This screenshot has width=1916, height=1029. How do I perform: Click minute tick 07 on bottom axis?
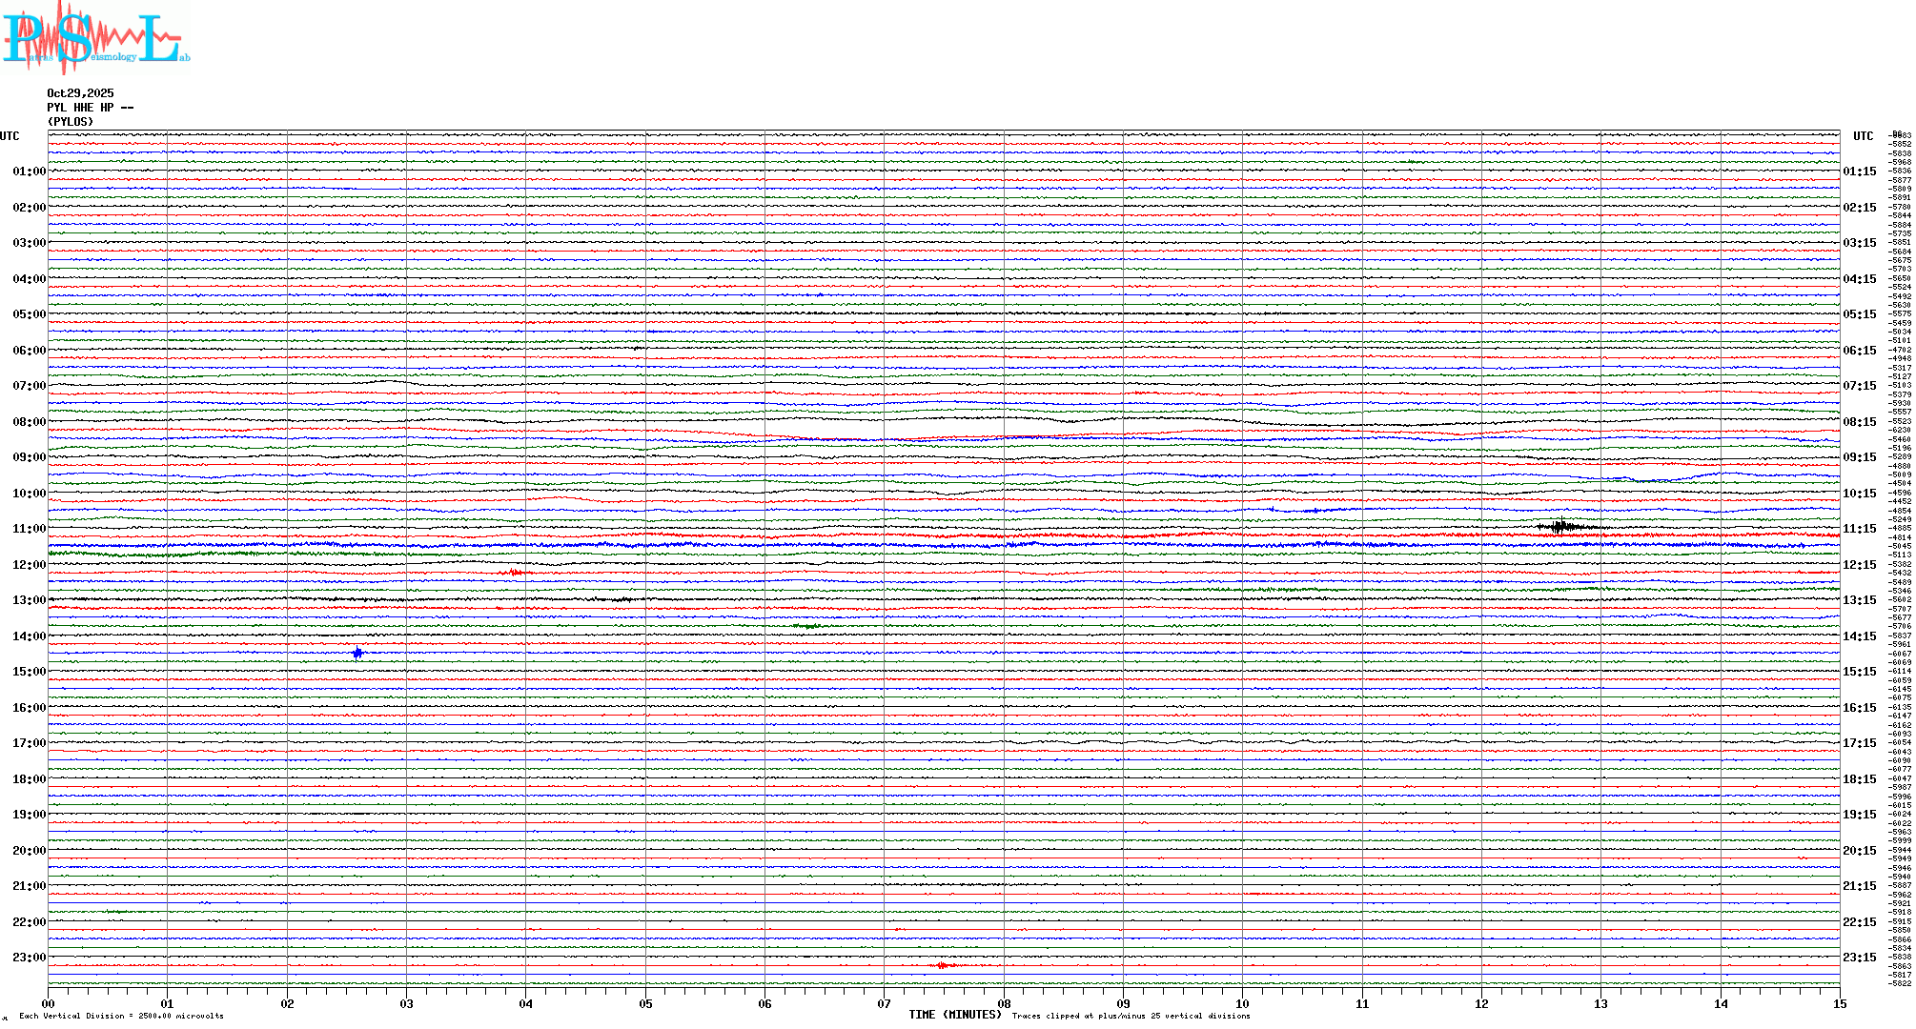pos(884,1003)
